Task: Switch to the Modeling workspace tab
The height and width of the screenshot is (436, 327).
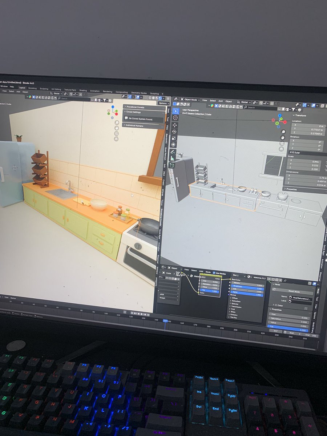Action: [x=32, y=88]
